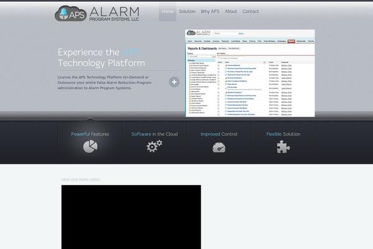373x249 pixels.
Task: Play the demo video
Action: pyautogui.click(x=131, y=217)
